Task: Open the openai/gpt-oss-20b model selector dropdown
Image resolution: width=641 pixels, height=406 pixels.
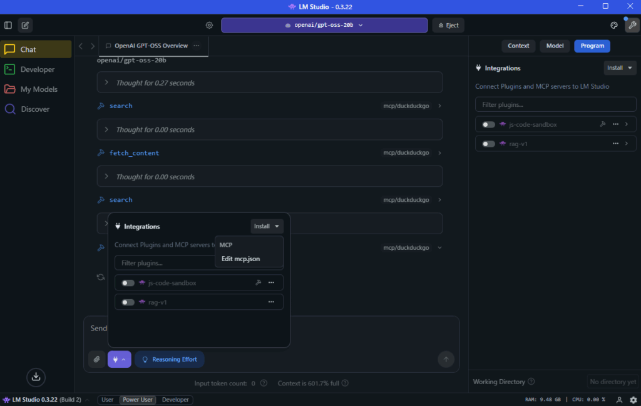Action: pyautogui.click(x=324, y=26)
